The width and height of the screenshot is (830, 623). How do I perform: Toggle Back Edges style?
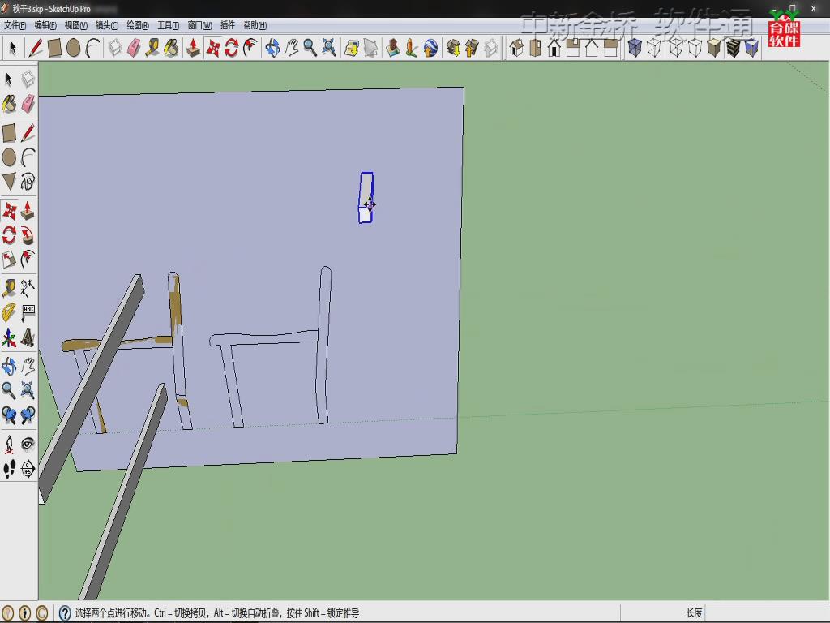[x=654, y=48]
